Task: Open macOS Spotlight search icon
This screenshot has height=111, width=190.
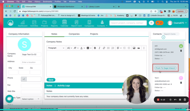Action: [x=162, y=2]
